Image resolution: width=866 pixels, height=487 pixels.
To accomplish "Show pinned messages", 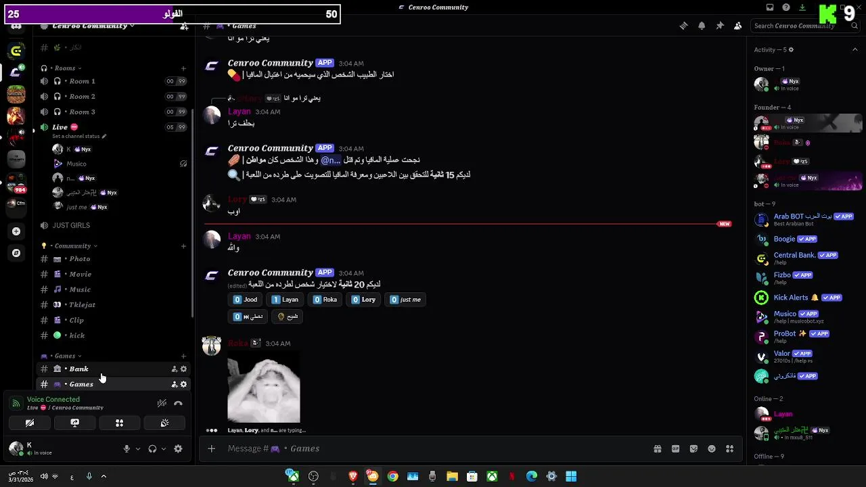I will (x=720, y=26).
